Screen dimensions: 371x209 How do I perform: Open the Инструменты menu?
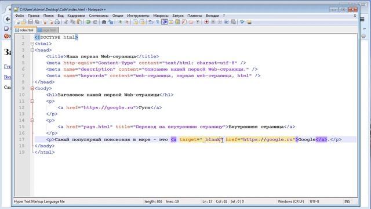point(138,16)
